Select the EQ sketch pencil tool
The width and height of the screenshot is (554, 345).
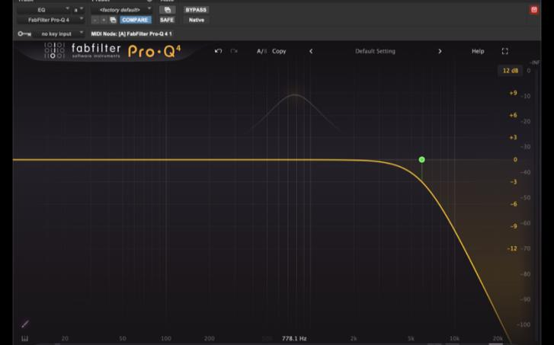click(25, 324)
